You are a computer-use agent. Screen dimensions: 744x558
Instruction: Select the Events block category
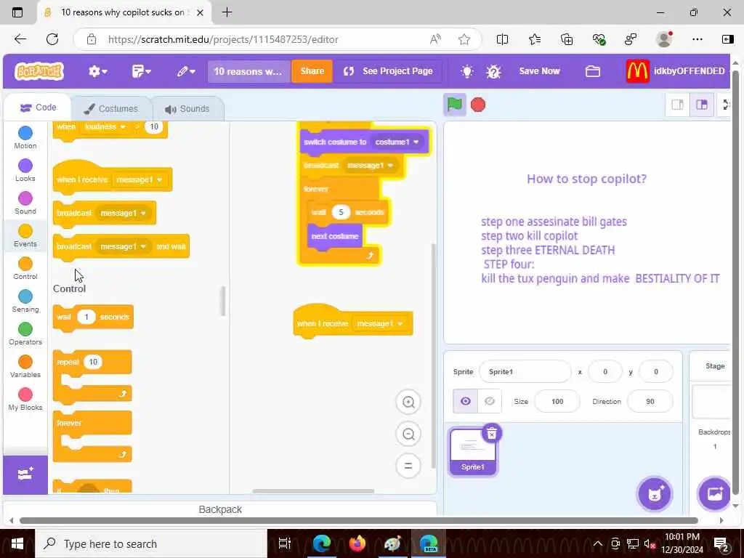coord(25,236)
